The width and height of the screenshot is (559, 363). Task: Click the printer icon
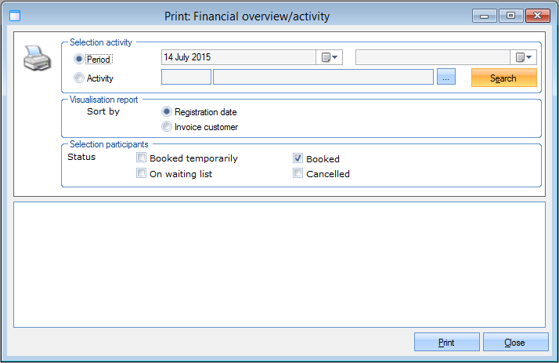click(37, 58)
